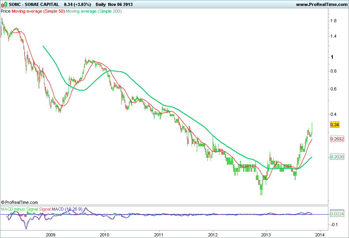Click the red Signal legend label
This screenshot has width=349, height=238.
(x=45, y=209)
